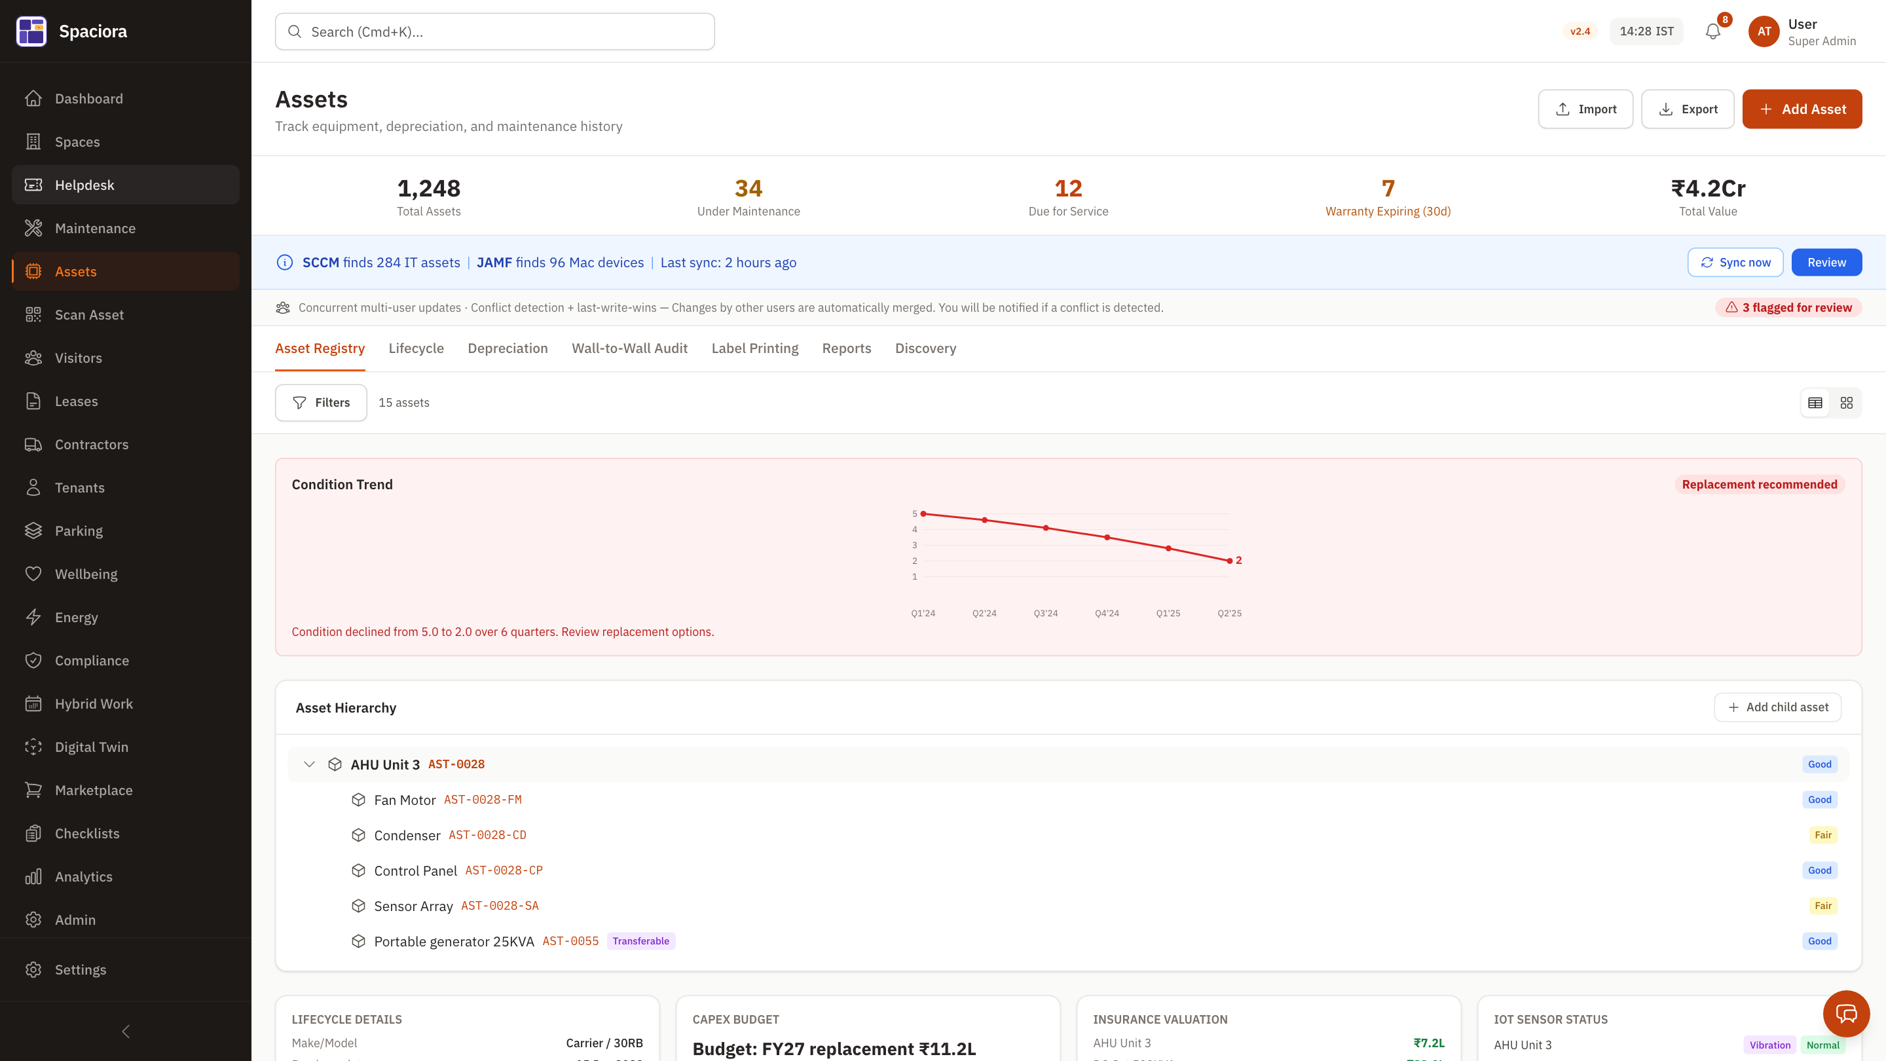Open the chat support bubble
The width and height of the screenshot is (1886, 1061).
[x=1846, y=1013]
